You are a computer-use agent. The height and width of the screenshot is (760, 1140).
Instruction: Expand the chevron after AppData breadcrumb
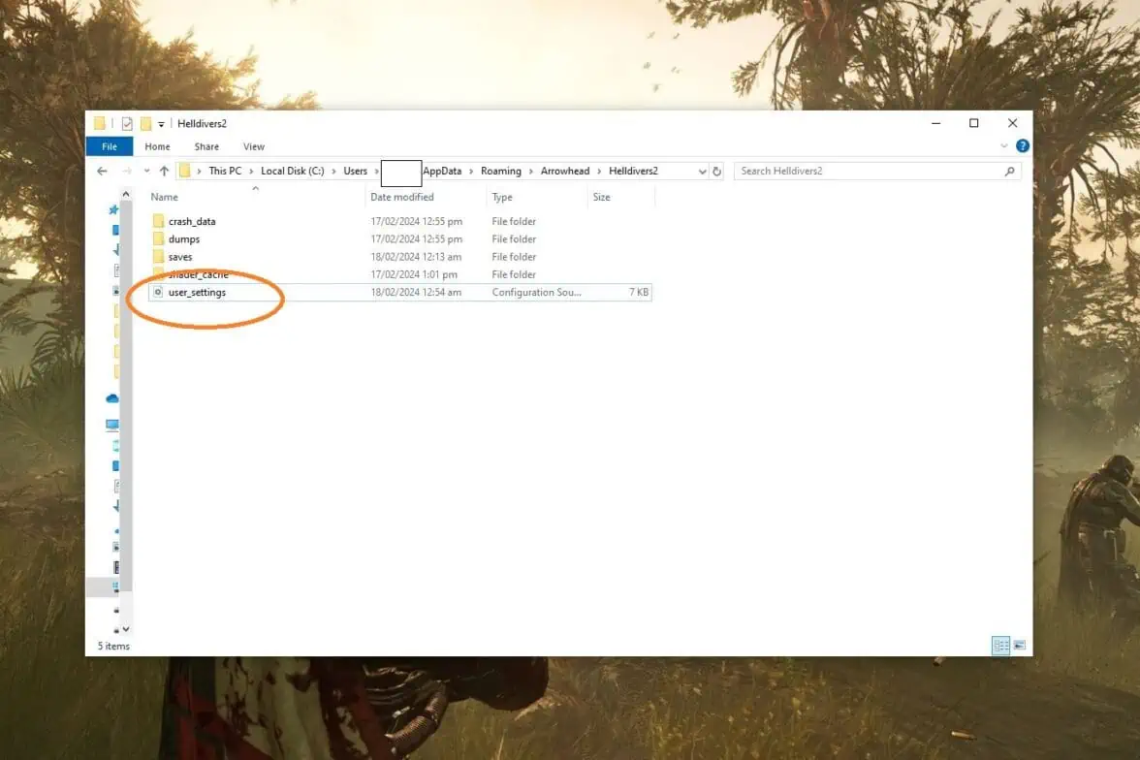click(471, 171)
